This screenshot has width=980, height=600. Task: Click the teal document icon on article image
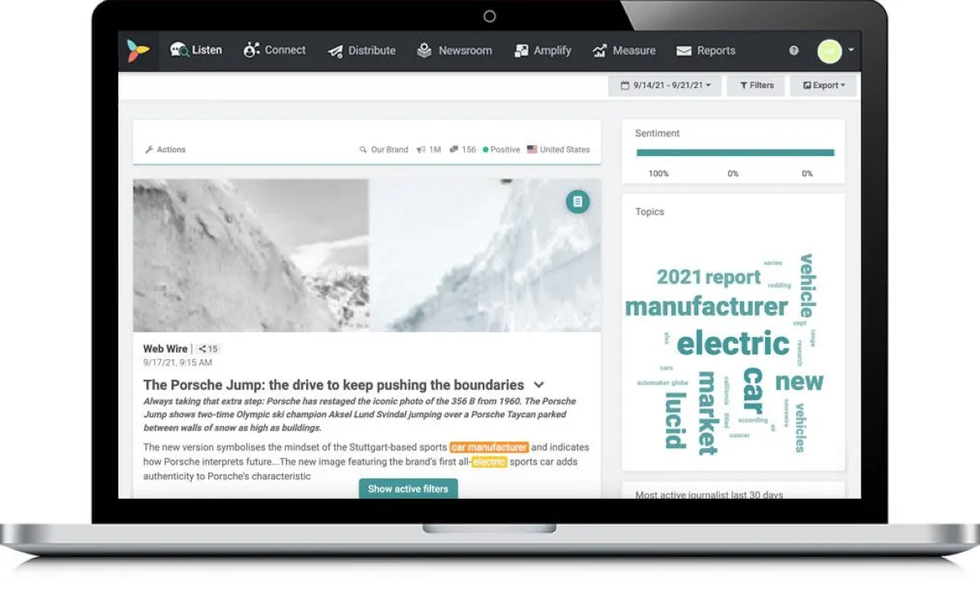click(577, 202)
